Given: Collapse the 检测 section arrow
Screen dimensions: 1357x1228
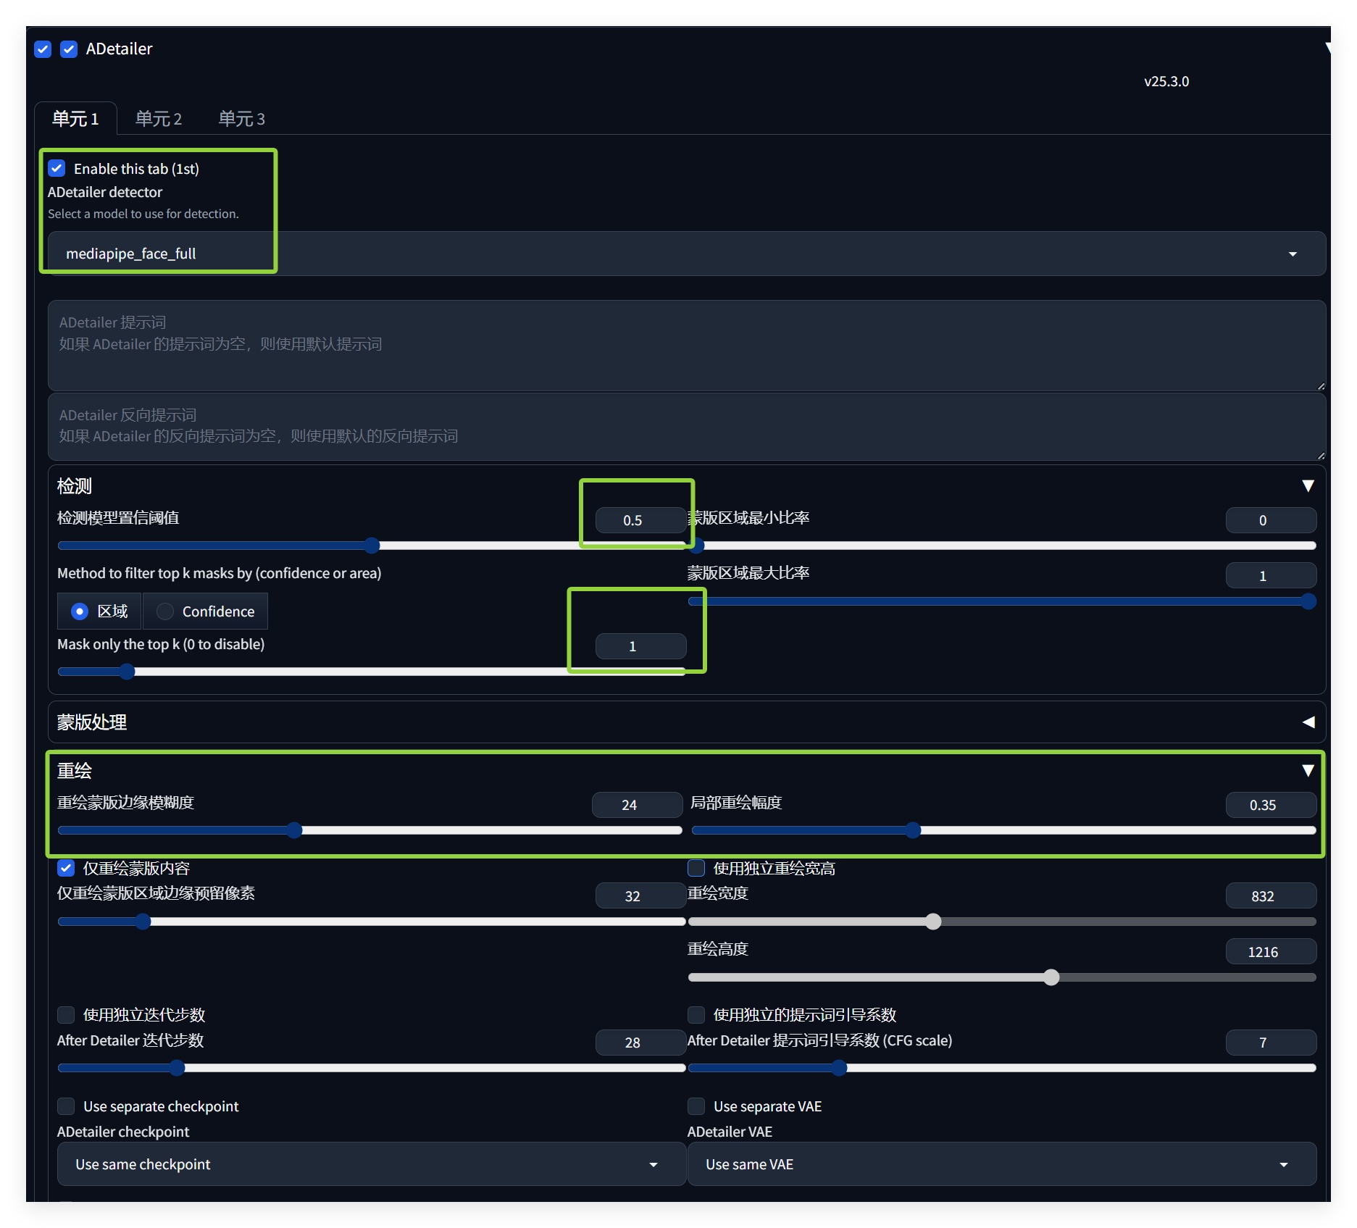Looking at the screenshot, I should (1308, 486).
